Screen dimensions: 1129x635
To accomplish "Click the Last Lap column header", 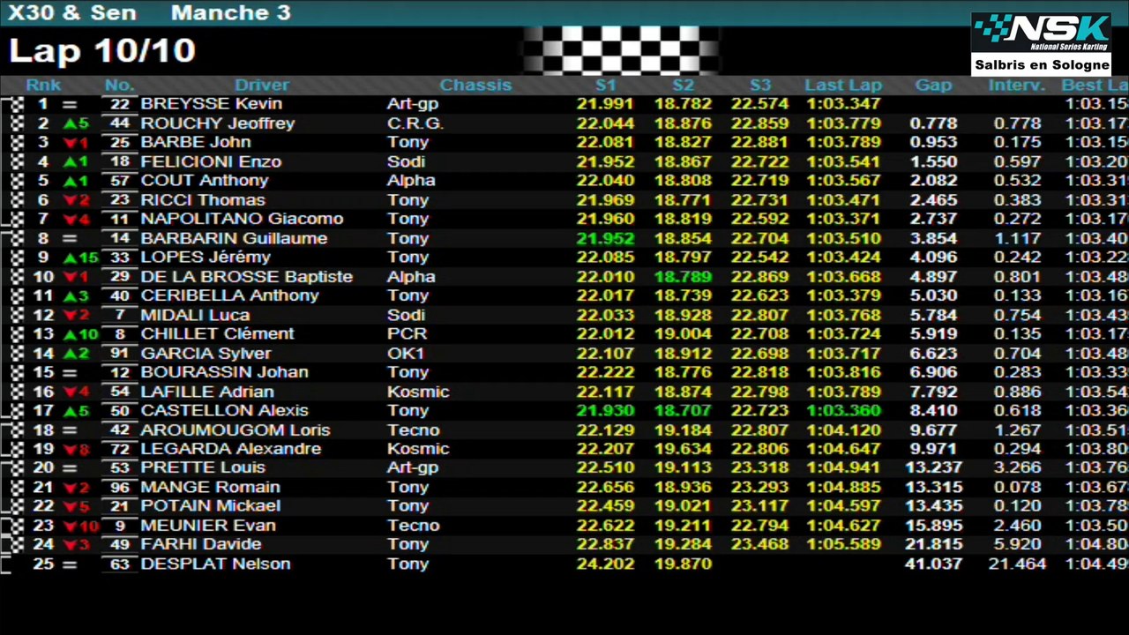I will coord(843,86).
